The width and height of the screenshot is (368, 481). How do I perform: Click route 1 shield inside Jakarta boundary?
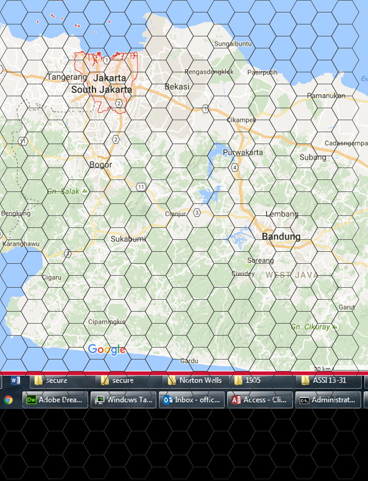(106, 60)
